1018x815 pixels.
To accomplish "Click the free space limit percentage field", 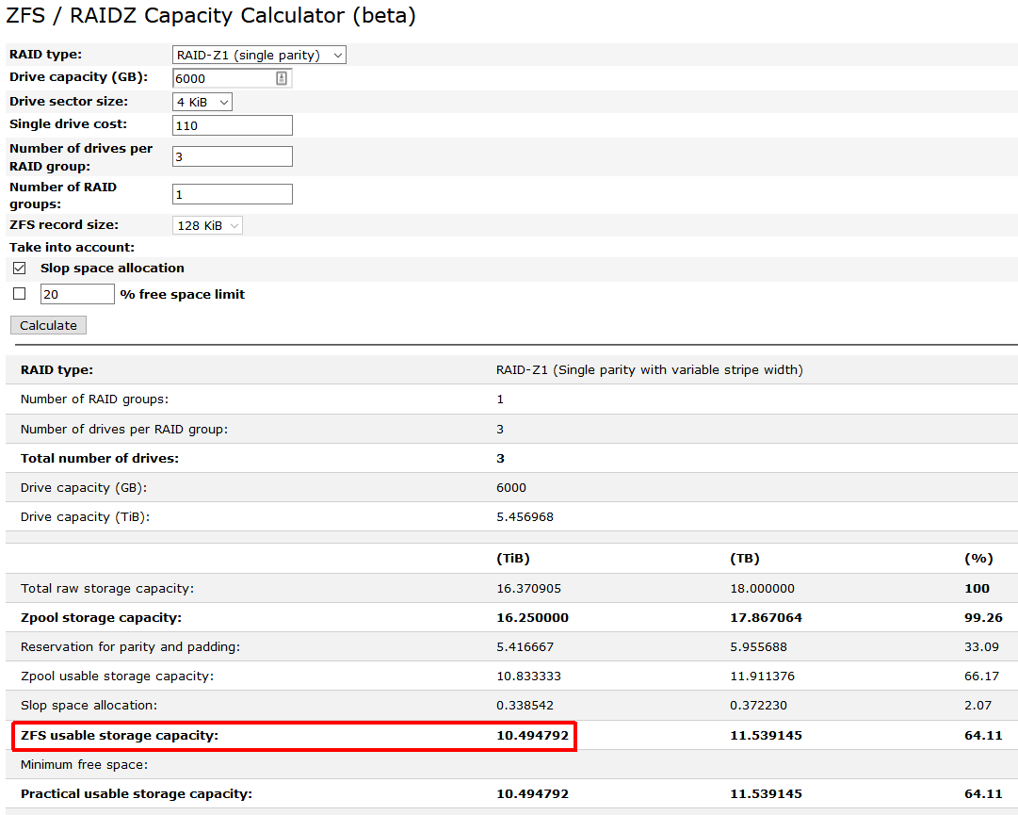I will point(77,294).
